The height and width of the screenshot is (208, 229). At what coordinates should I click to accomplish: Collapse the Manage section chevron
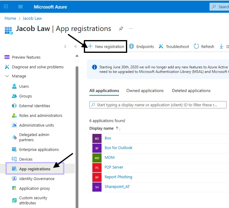pos(7,76)
